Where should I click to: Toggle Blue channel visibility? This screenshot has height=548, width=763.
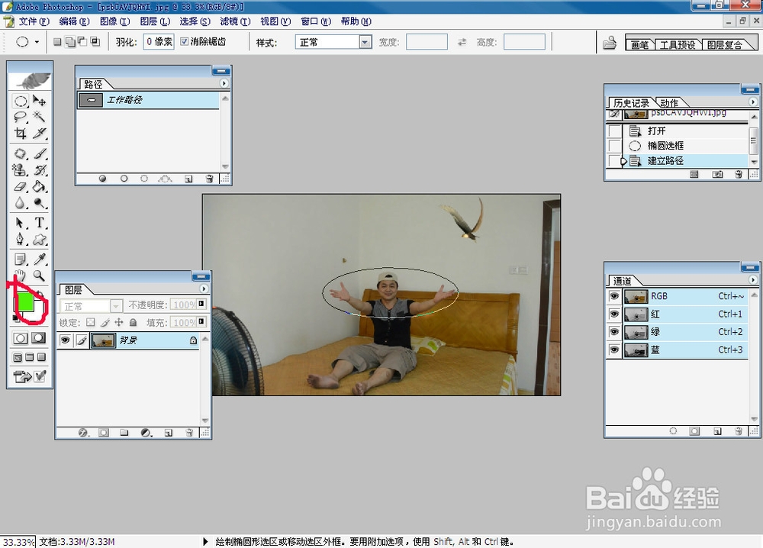pyautogui.click(x=614, y=350)
